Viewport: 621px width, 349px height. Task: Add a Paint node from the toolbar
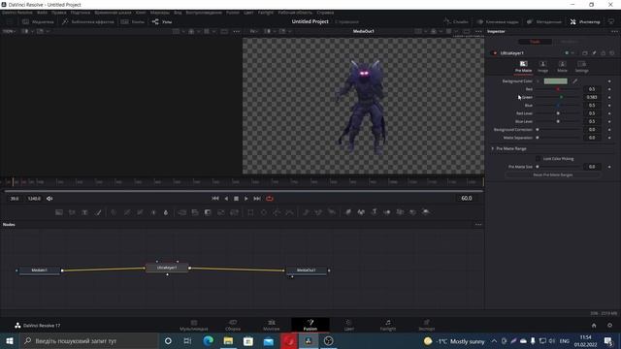coord(98,212)
